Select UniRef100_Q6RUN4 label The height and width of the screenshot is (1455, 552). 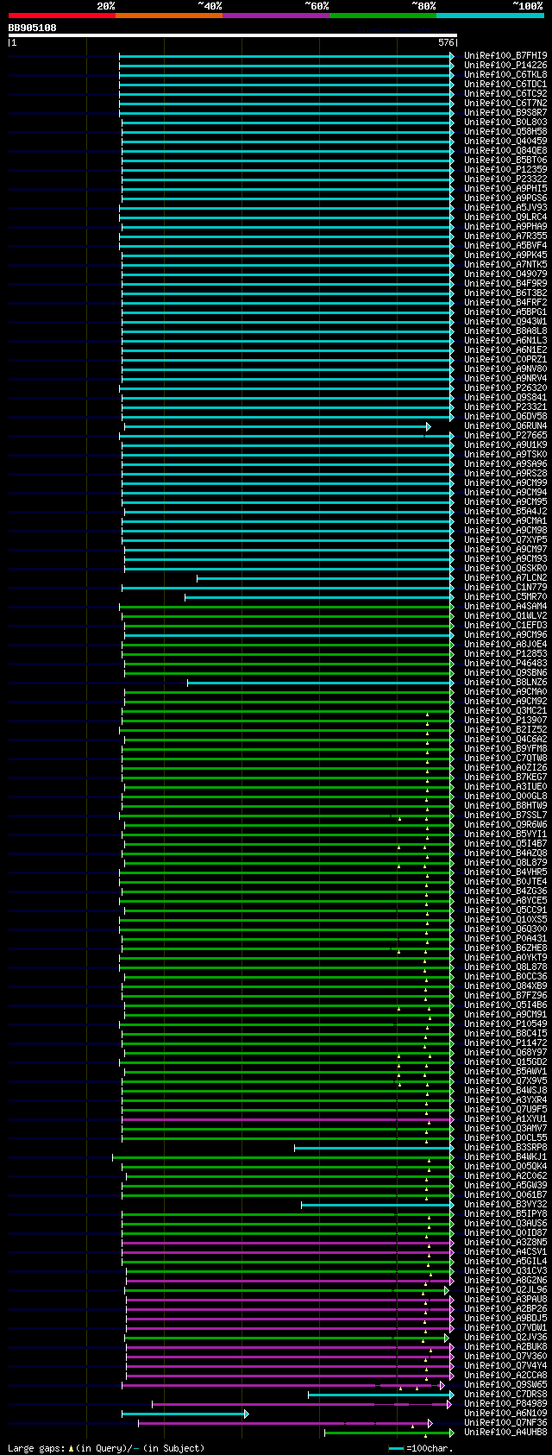505,425
